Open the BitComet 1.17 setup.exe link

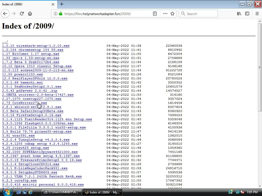click(31, 54)
